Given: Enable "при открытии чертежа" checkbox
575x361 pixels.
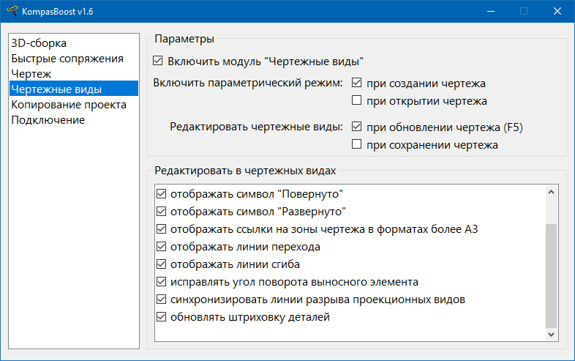Looking at the screenshot, I should click(x=357, y=101).
